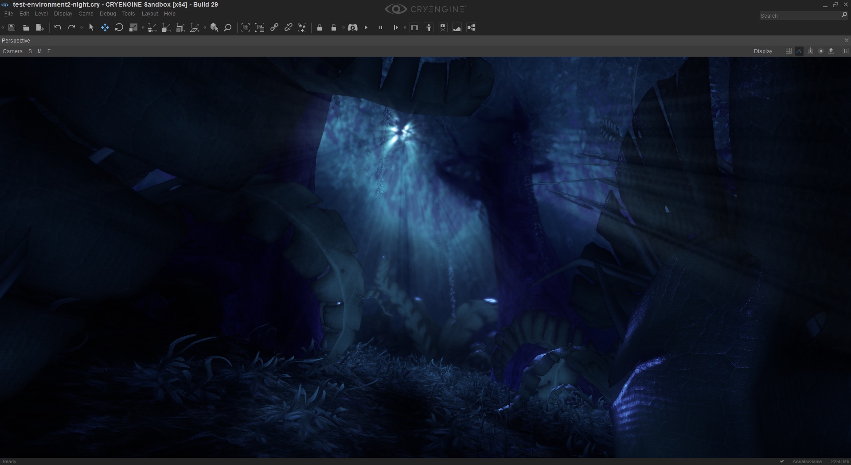Click the Lock selection padlock icon
The height and width of the screenshot is (465, 851).
coord(320,27)
